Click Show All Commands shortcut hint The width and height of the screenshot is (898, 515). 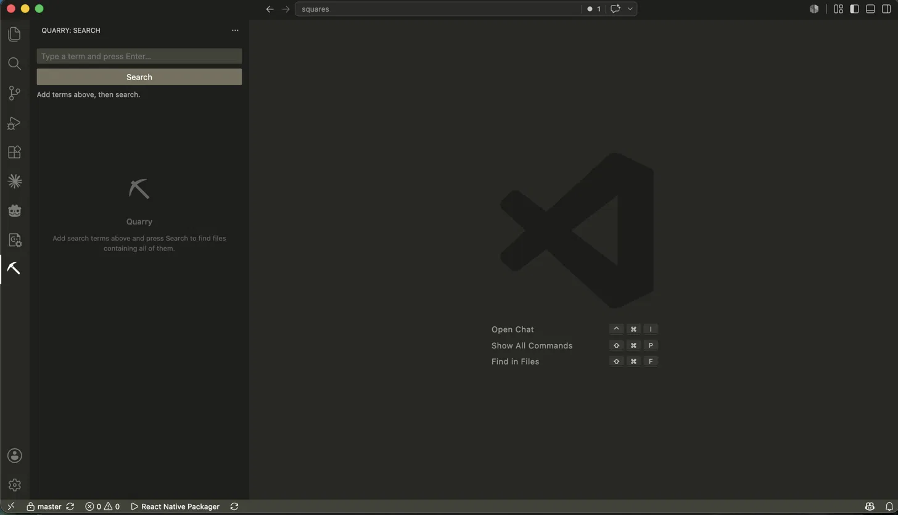pyautogui.click(x=532, y=345)
